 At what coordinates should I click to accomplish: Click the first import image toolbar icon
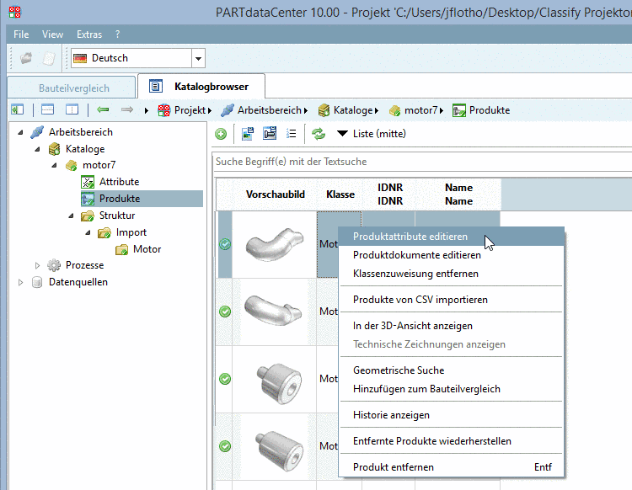click(x=248, y=134)
